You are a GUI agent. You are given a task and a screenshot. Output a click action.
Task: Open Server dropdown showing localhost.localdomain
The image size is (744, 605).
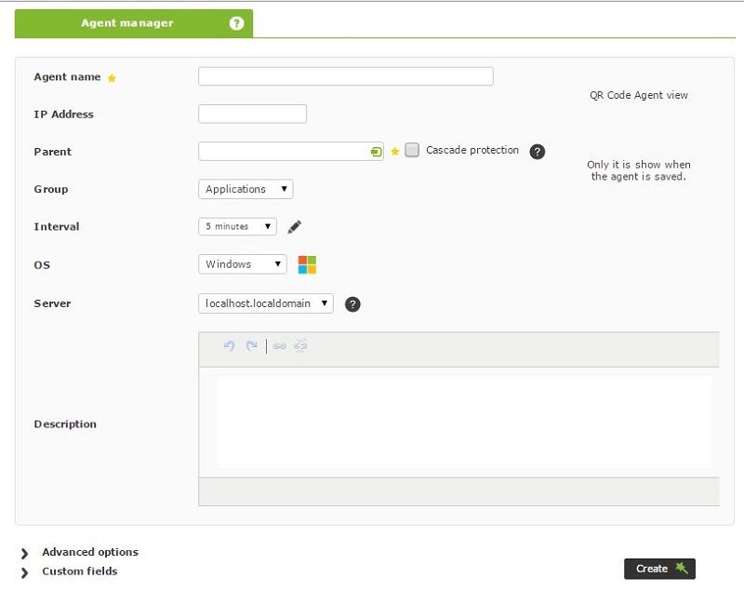click(x=266, y=303)
